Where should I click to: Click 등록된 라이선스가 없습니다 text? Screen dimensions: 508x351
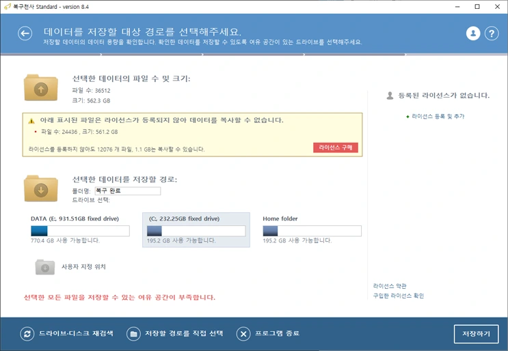444,96
